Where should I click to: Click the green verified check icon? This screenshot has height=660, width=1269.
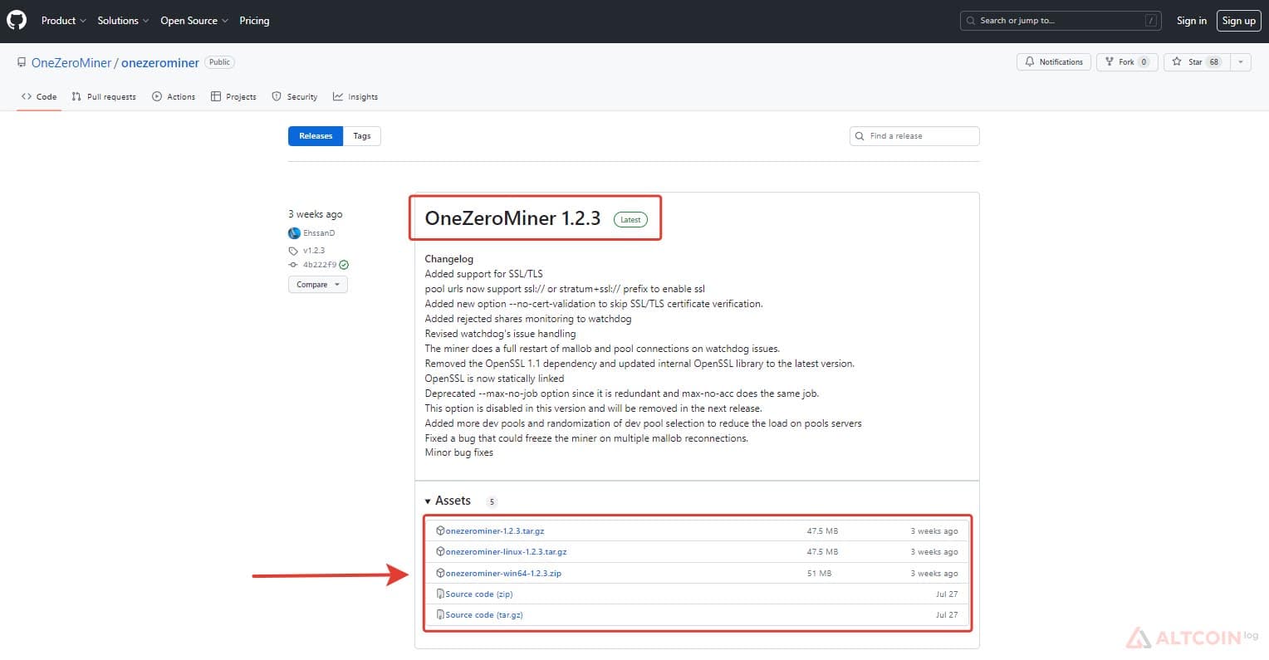point(344,265)
